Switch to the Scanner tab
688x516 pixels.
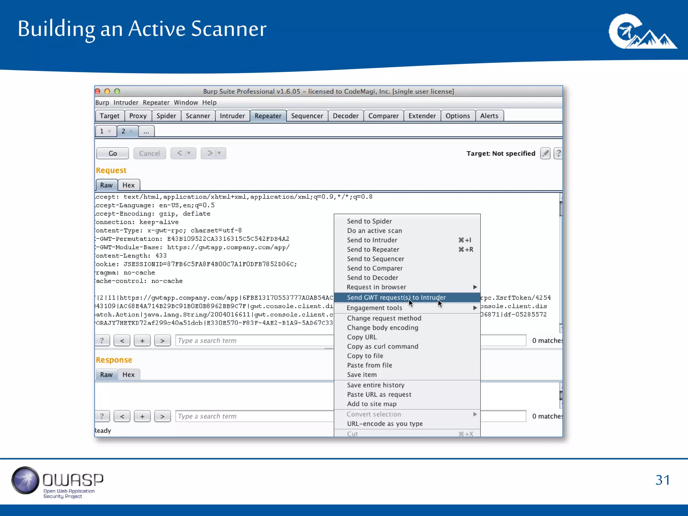coord(198,116)
